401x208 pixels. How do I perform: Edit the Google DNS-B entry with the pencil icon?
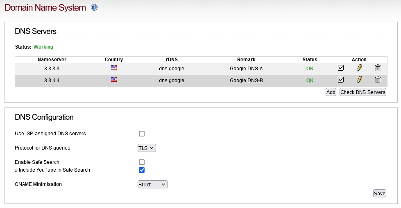point(359,80)
